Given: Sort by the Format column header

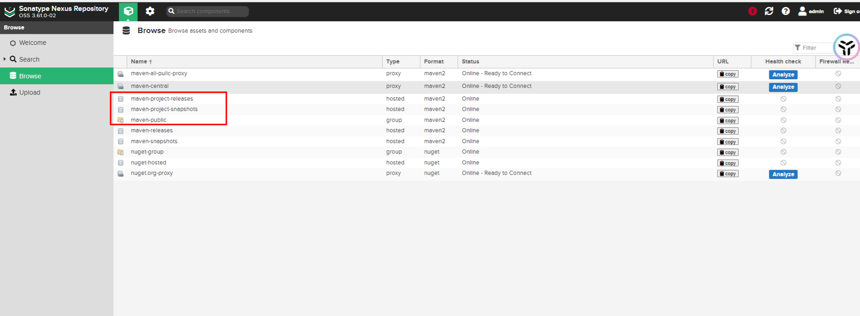Looking at the screenshot, I should pyautogui.click(x=439, y=62).
